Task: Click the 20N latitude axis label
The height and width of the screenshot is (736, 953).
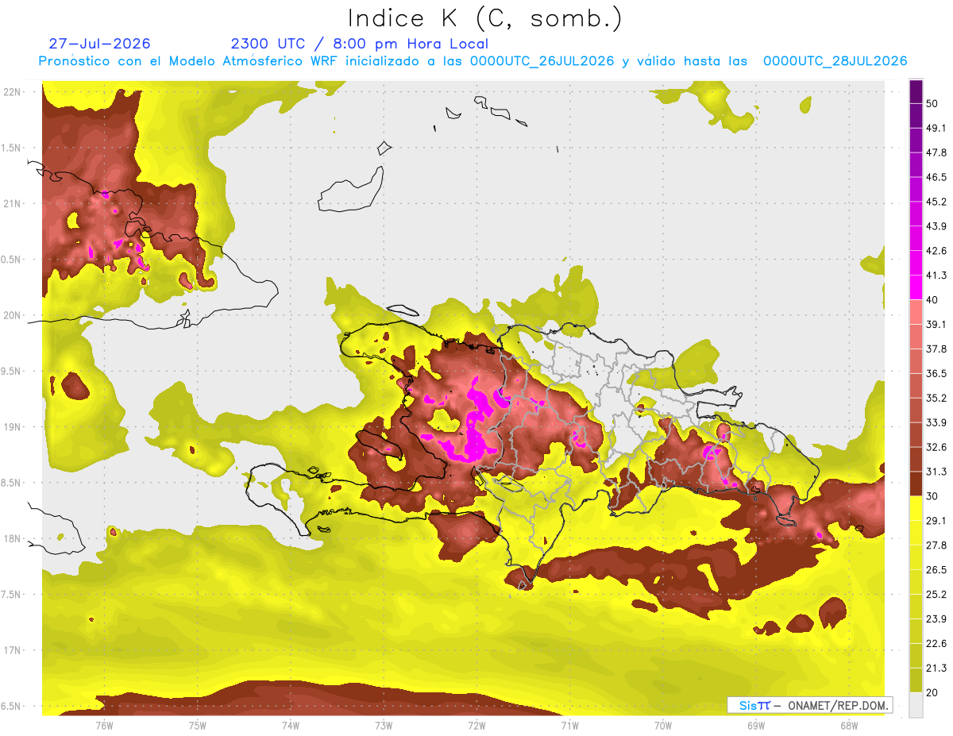Action: [x=13, y=315]
